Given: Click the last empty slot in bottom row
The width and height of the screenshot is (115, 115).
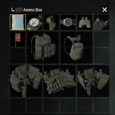Looking at the screenshot, I should (x=101, y=105).
